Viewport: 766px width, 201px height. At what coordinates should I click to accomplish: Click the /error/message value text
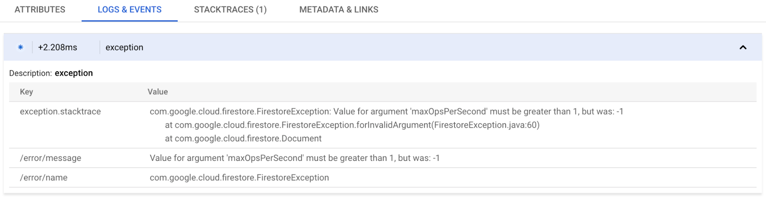[x=294, y=158]
